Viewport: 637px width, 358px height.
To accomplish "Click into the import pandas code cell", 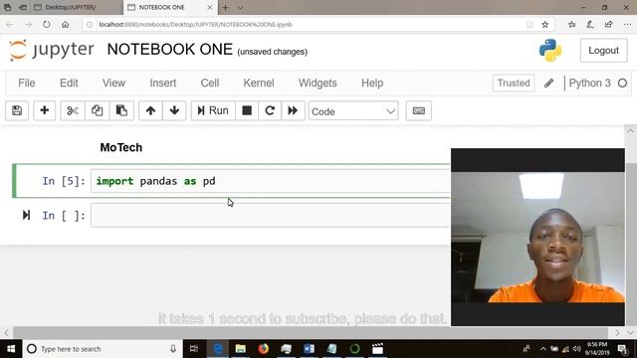I will coord(270,181).
